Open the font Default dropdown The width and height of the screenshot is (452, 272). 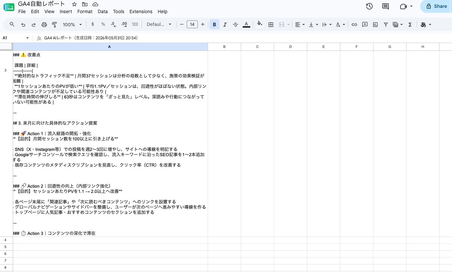(x=159, y=24)
